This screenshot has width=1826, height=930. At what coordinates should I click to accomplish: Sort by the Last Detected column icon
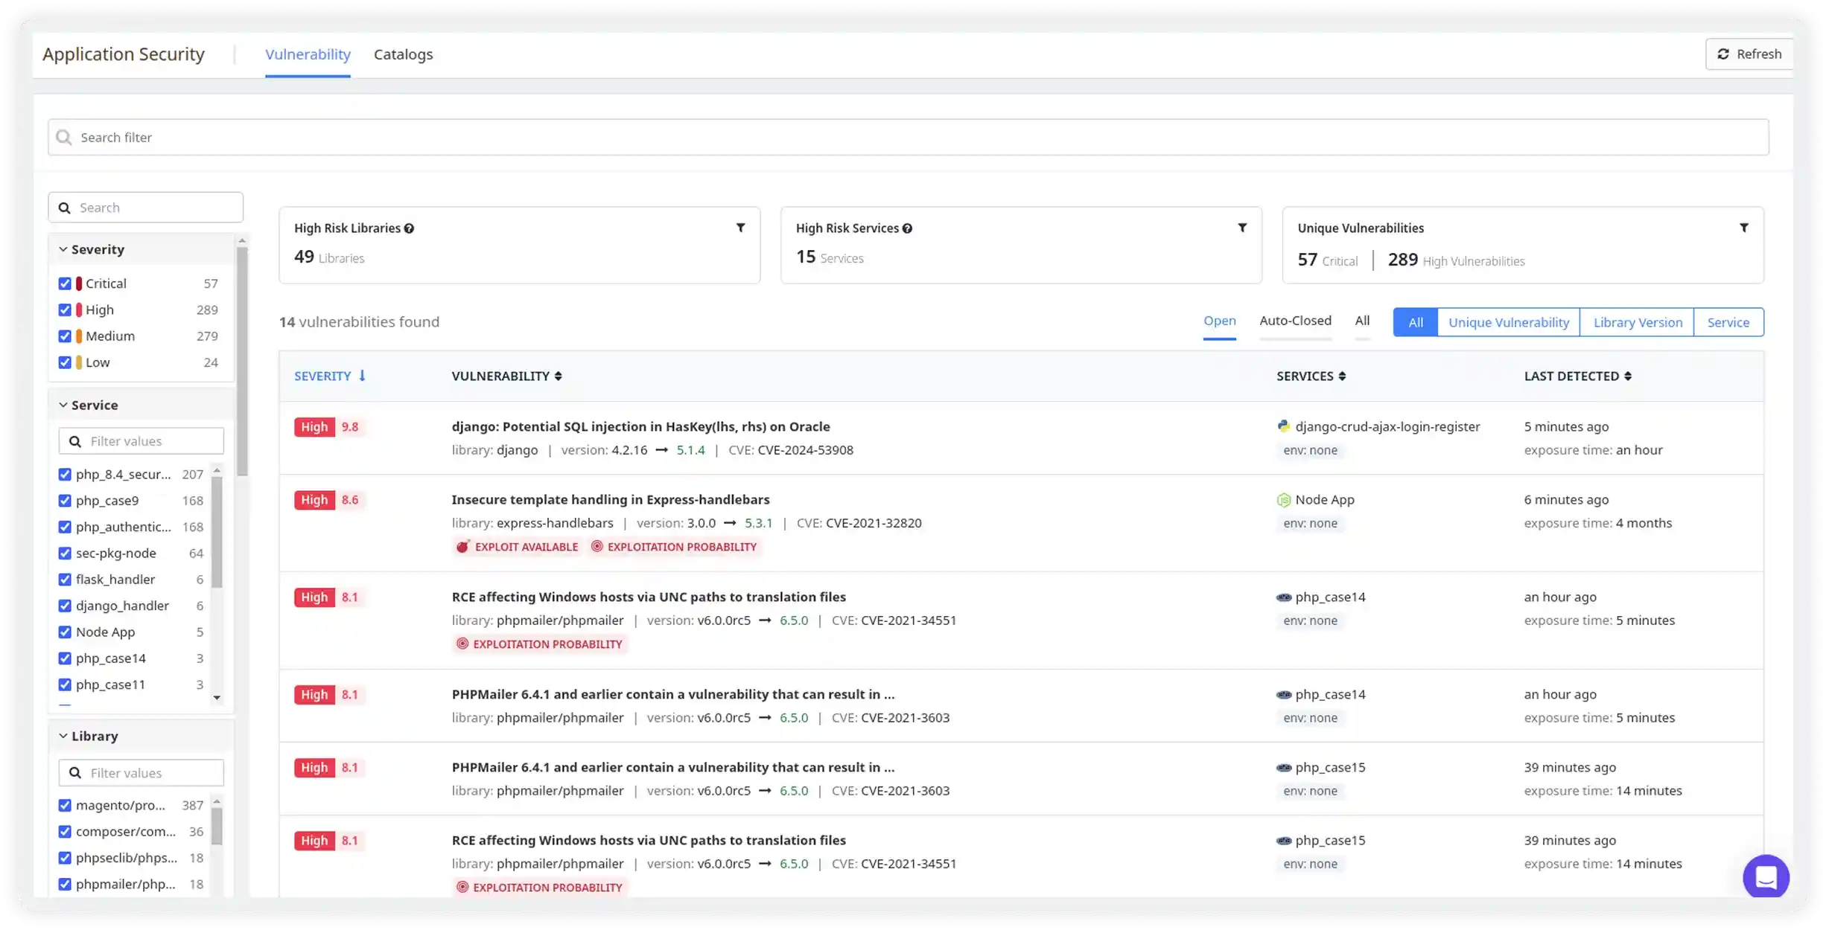1628,376
